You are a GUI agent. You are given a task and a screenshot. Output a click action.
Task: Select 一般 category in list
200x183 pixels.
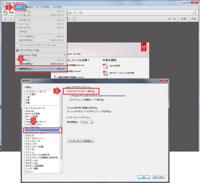tap(27, 97)
